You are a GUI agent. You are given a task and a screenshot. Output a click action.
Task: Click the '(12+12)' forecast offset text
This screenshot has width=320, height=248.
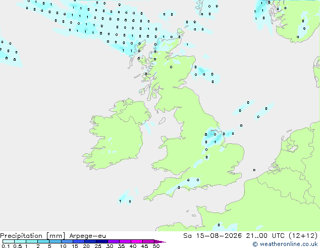303,236
